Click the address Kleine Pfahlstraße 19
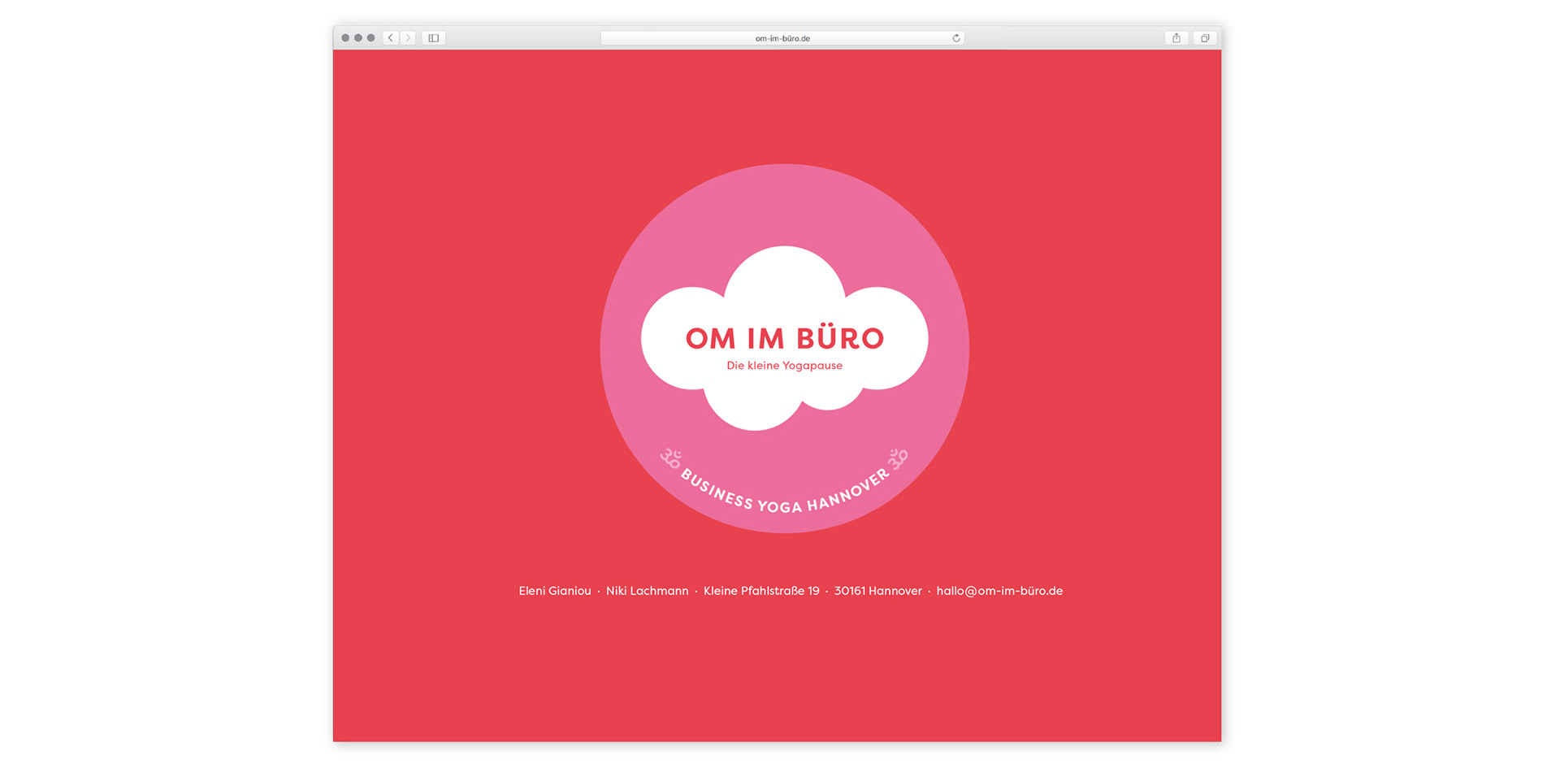 click(761, 591)
